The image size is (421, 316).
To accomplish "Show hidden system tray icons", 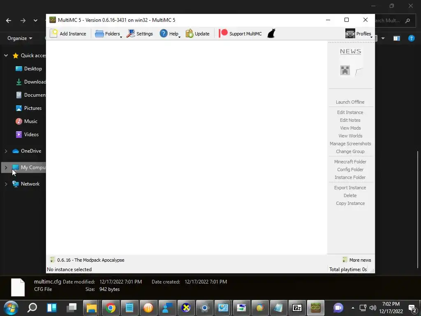I will [x=353, y=308].
